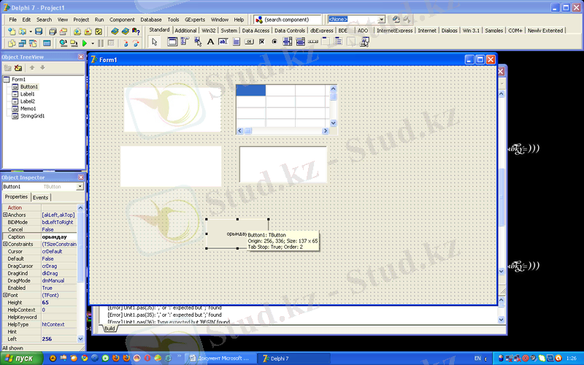Click the Build tab in messages pane
The height and width of the screenshot is (365, 584).
(109, 328)
